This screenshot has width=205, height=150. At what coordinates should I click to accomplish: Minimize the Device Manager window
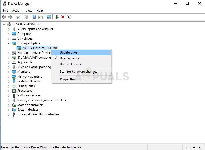pyautogui.click(x=176, y=3)
